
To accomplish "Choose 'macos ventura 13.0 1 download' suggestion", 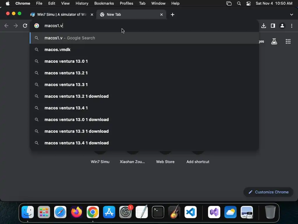I will click(144, 120).
